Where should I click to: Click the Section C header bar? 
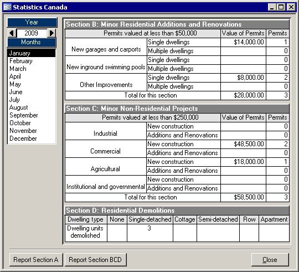(x=177, y=109)
